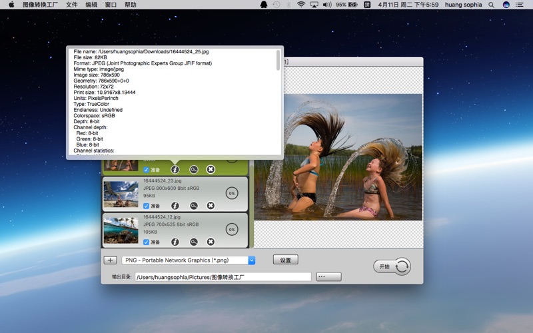The height and width of the screenshot is (333, 533).
Task: Click info icon for 16444524_12.jpg
Action: pos(175,242)
